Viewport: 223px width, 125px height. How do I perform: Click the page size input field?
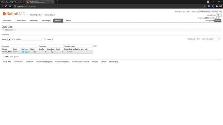click(217, 39)
